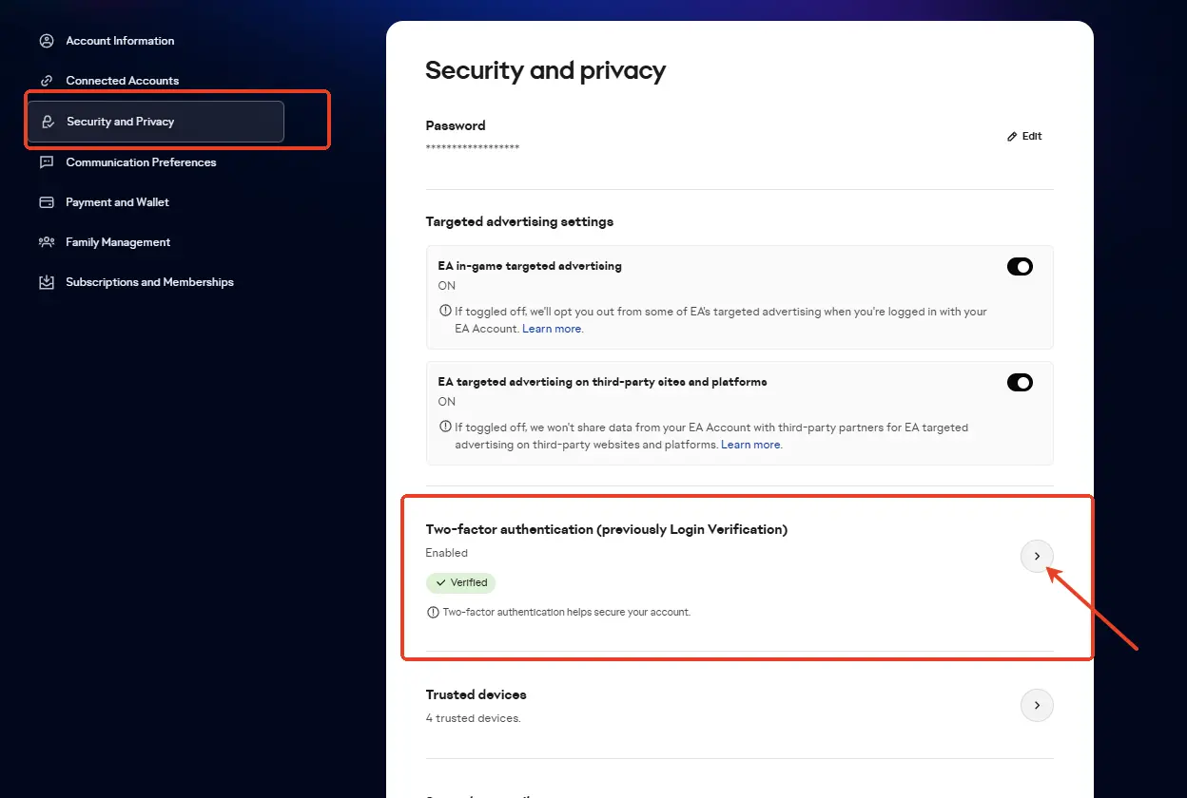Turn off third-party sites advertising toggle
Viewport: 1187px width, 798px height.
click(x=1020, y=383)
